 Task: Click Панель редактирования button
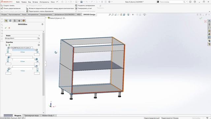click(x=11, y=8)
